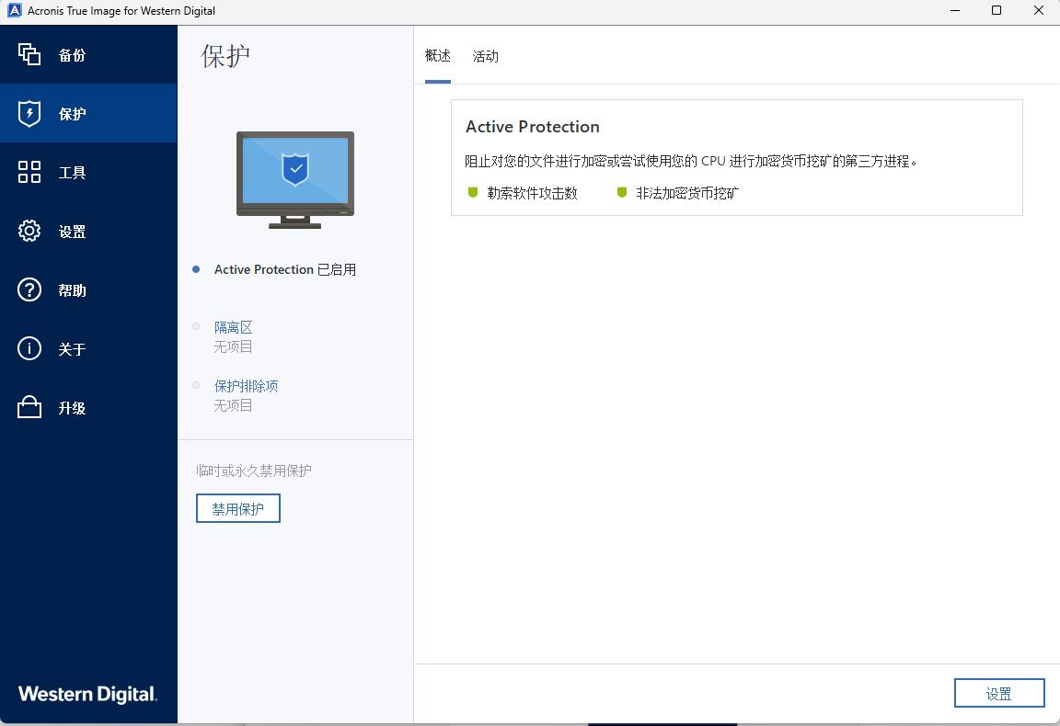This screenshot has width=1060, height=726.
Task: Click the About (关于) info icon
Action: point(29,348)
